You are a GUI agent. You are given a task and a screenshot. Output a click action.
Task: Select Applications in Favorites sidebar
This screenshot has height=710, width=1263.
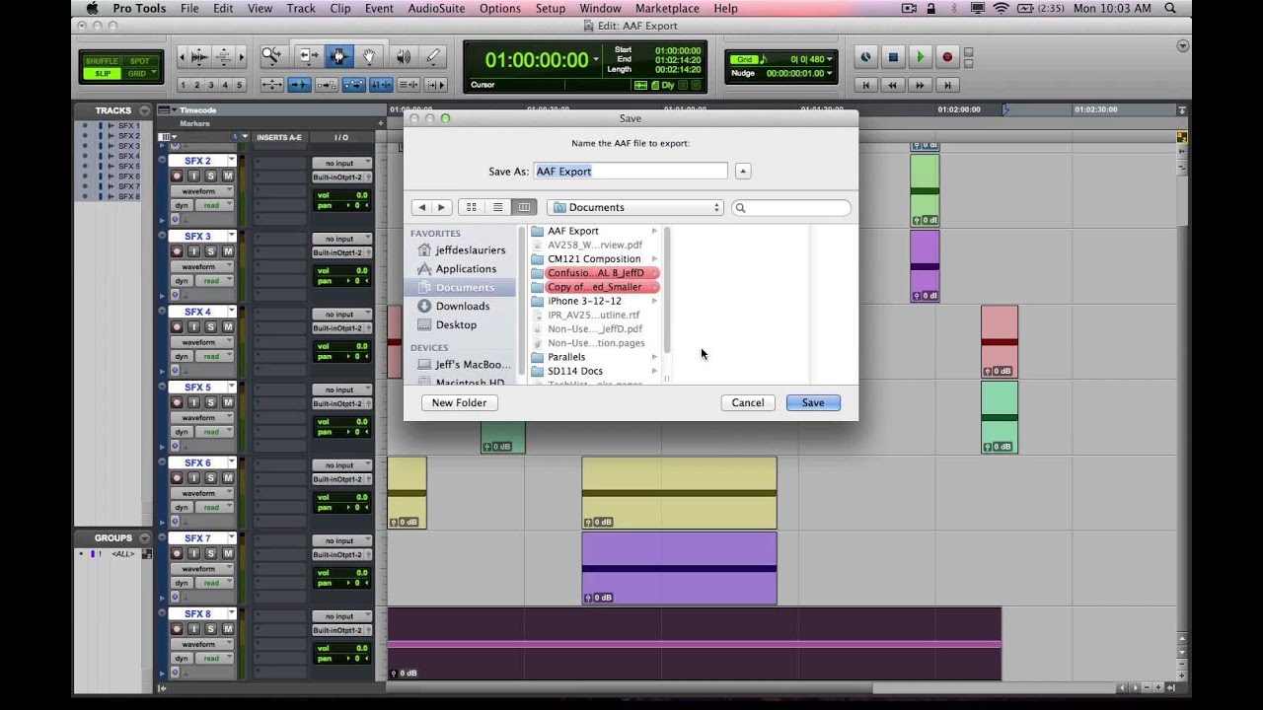(x=465, y=268)
